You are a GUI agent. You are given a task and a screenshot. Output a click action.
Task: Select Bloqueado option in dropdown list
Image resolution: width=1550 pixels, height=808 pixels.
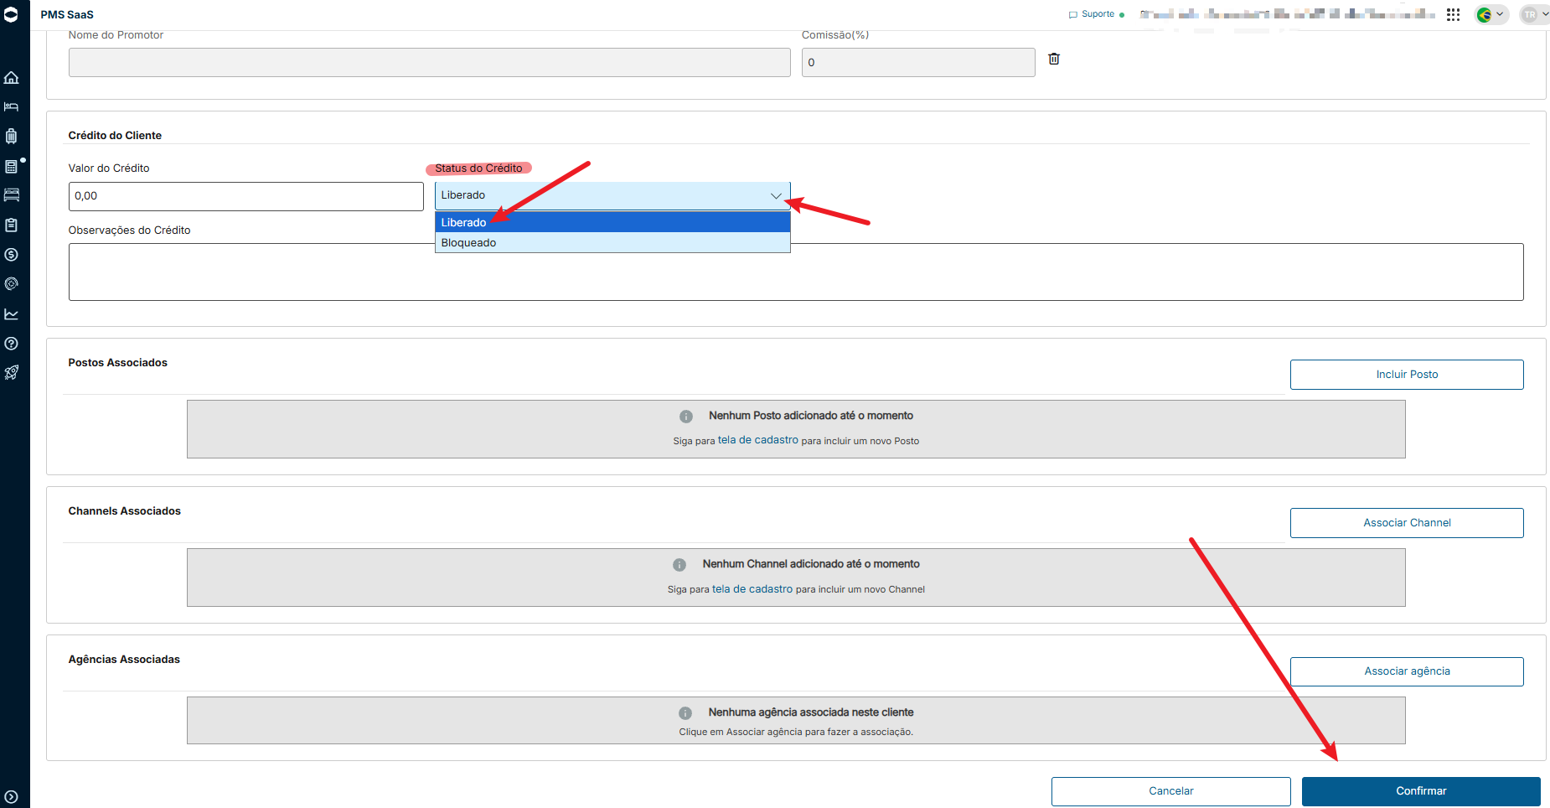(x=612, y=243)
